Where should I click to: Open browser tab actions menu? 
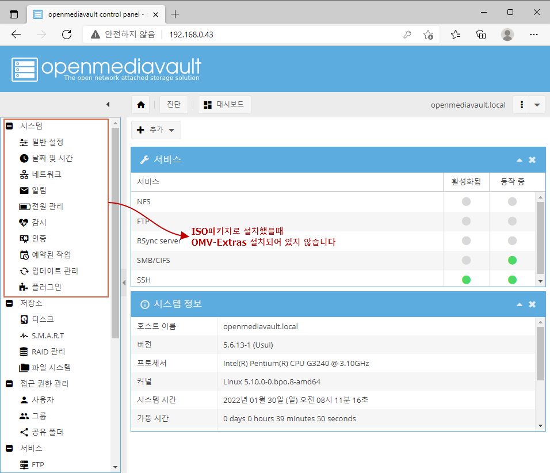(14, 14)
